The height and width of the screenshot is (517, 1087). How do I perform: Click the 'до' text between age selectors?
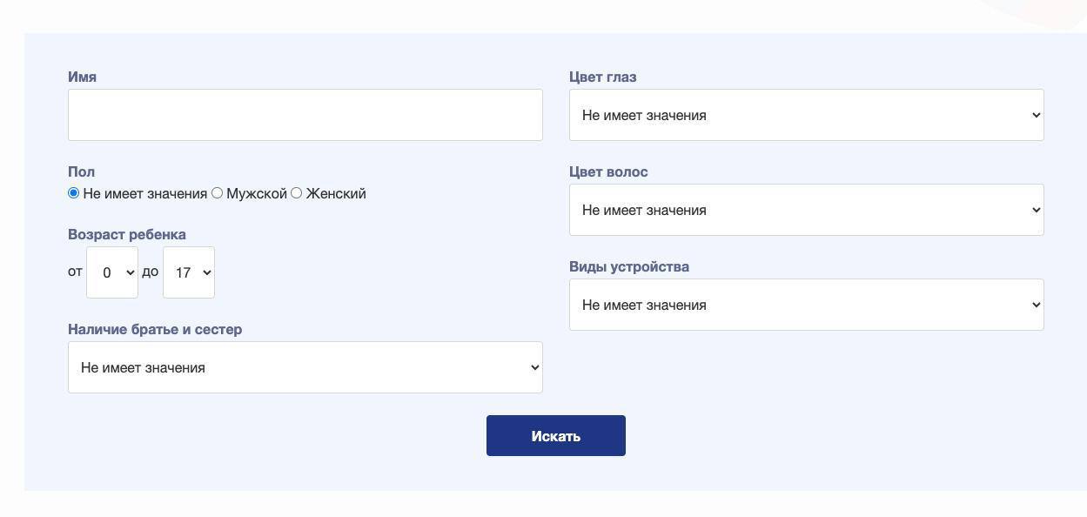(151, 272)
